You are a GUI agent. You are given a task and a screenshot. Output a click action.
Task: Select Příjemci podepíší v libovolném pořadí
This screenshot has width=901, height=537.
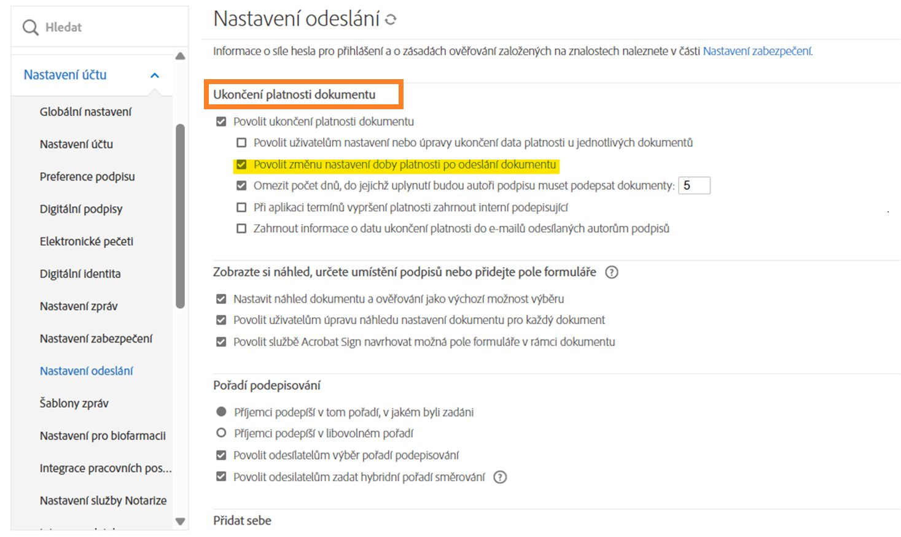tap(221, 433)
